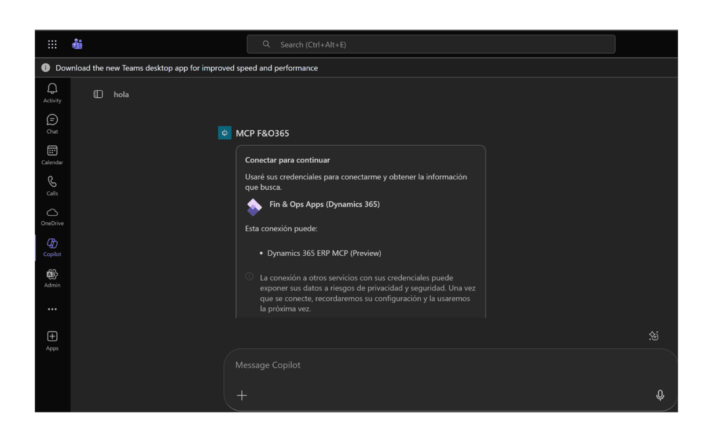Open the Apps store button

click(x=52, y=340)
